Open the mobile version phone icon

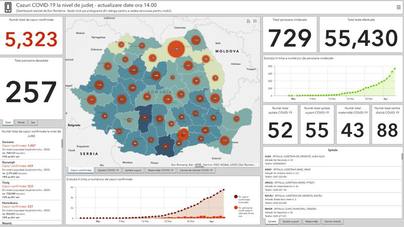[x=8, y=8]
